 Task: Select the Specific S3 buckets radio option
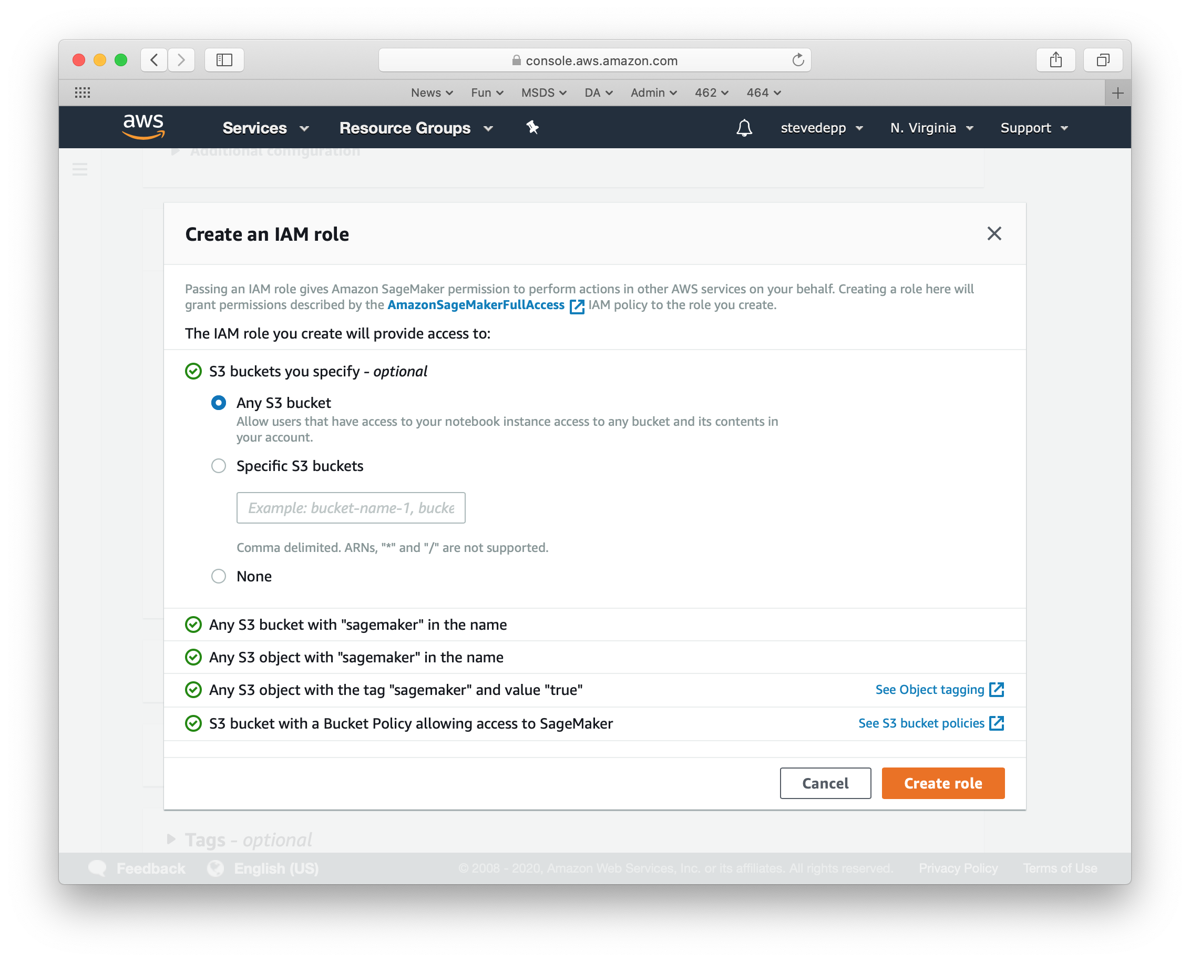pyautogui.click(x=219, y=466)
